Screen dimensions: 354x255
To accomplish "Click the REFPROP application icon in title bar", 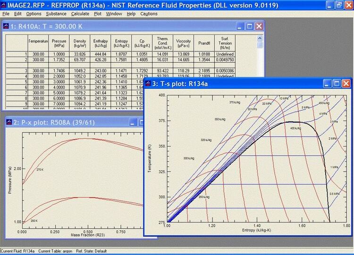I will 5,5.
